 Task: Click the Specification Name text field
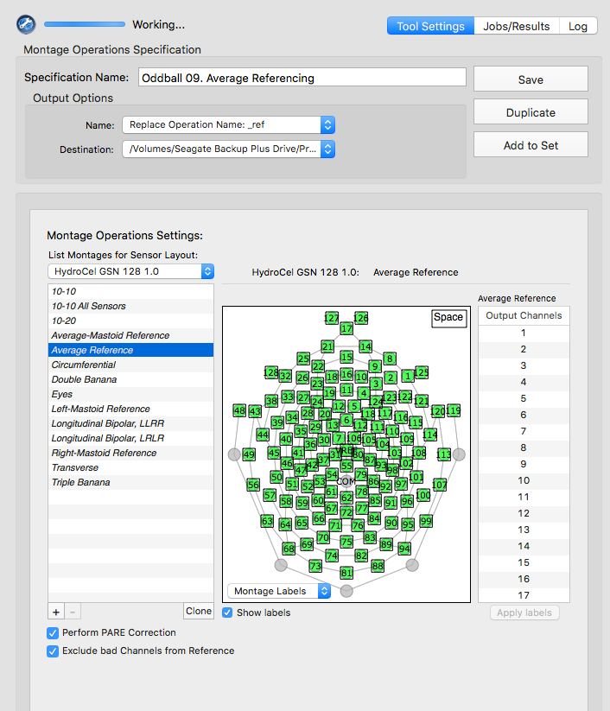[302, 78]
